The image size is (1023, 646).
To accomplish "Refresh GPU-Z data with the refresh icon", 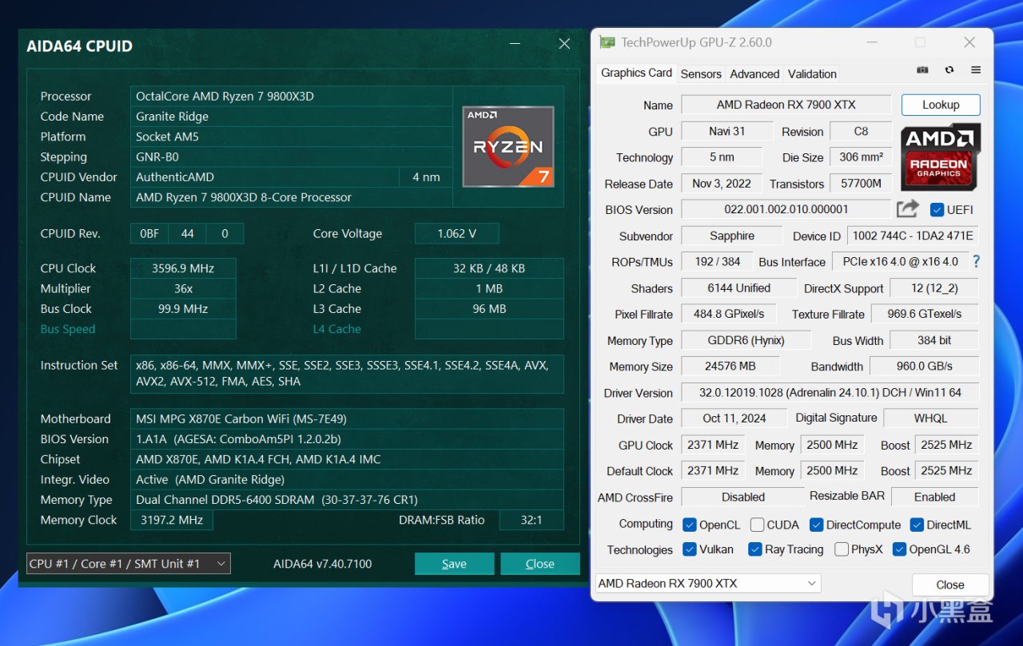I will [x=949, y=70].
